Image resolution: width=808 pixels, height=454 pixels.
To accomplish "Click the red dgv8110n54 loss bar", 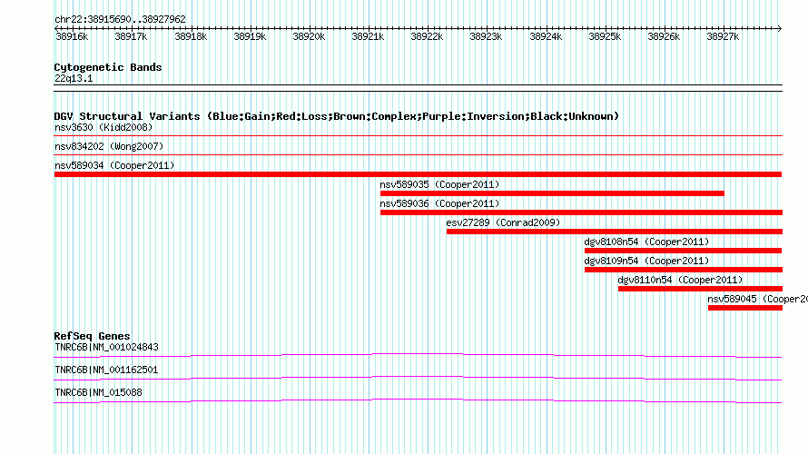I will click(x=700, y=289).
